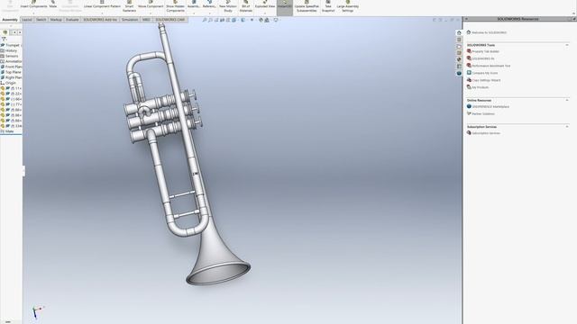Expand Insert Components dropdown arrow
Screen dimensions: 577x324
pyautogui.click(x=33, y=13)
